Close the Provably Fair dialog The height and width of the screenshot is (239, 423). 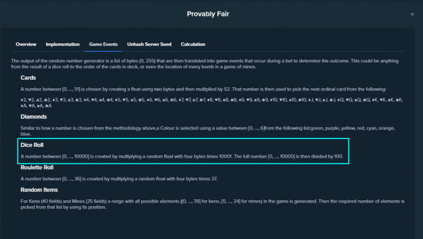click(x=412, y=14)
